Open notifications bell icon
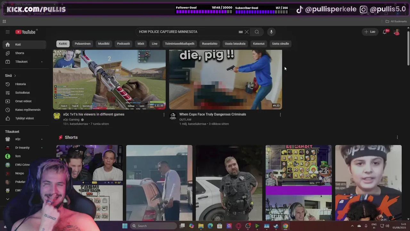 (x=385, y=32)
